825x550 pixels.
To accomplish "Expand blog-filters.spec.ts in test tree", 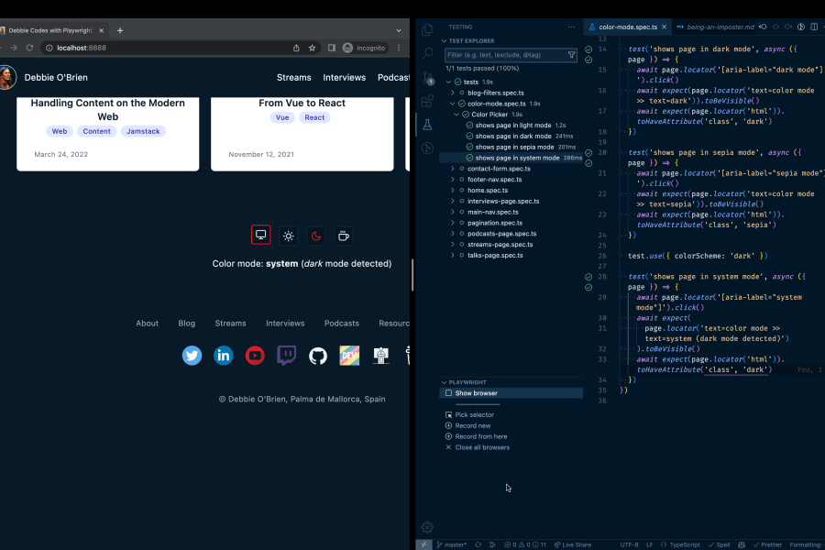I will tap(453, 93).
